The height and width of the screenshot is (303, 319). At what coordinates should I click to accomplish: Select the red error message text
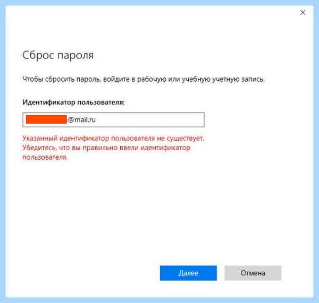[x=113, y=148]
